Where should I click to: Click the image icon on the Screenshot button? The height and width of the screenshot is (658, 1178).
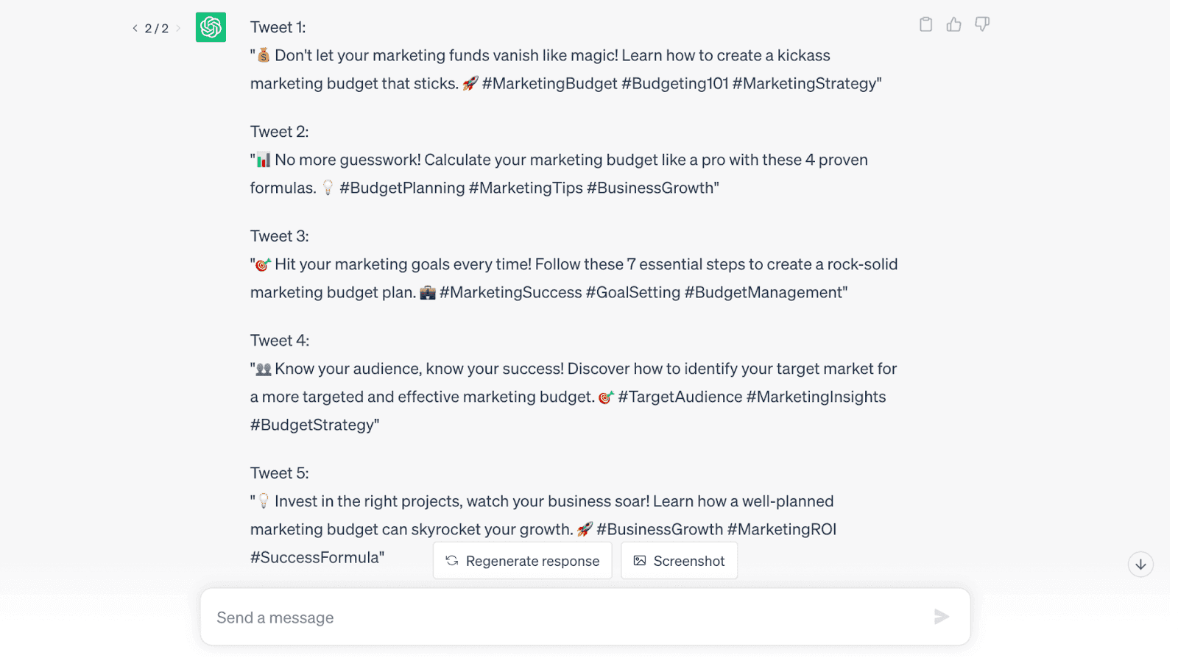(639, 560)
